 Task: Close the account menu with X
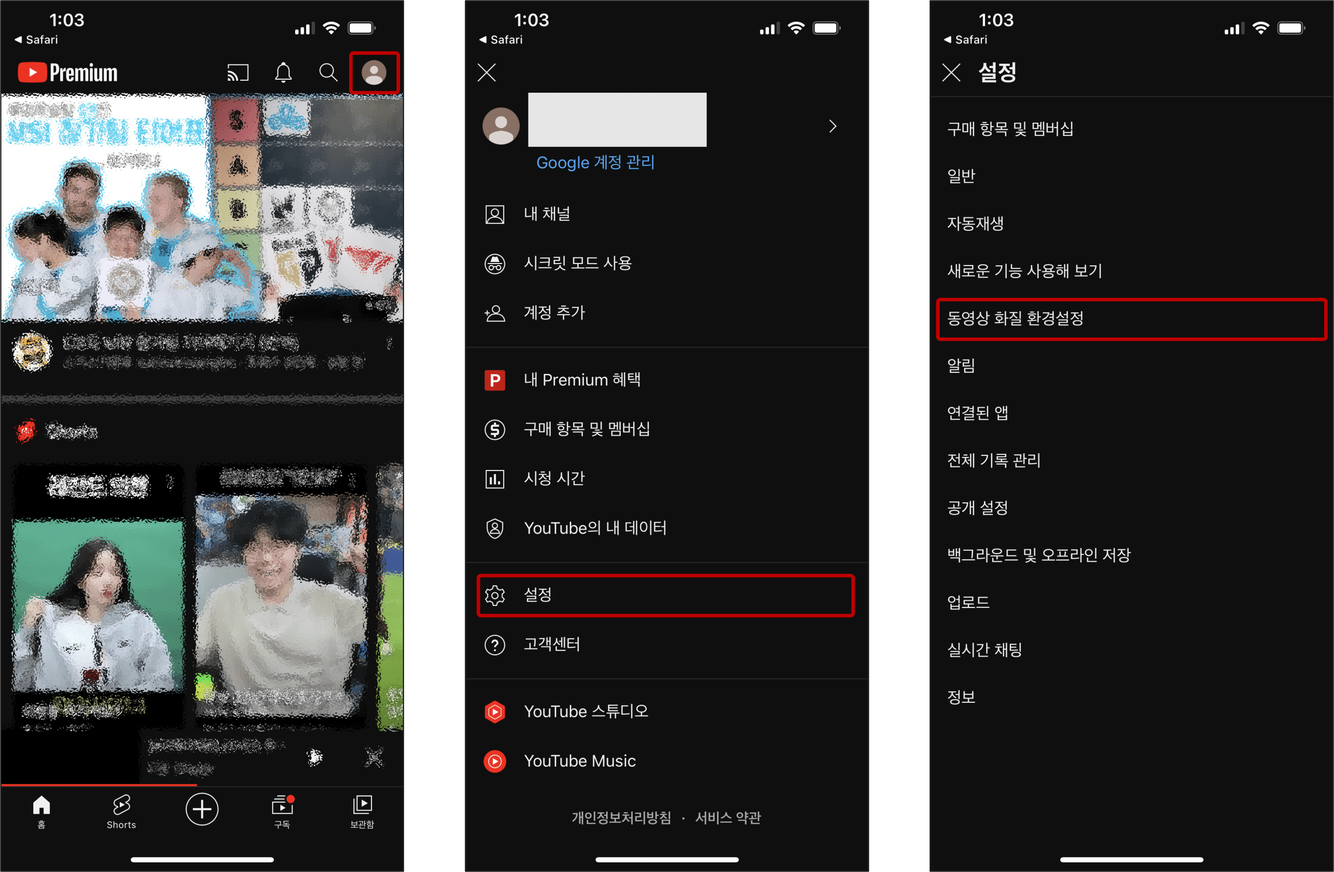487,72
